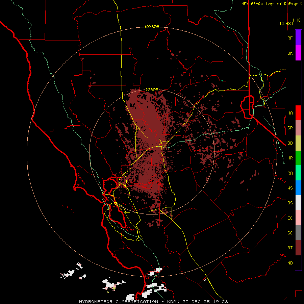Click the radar site center point

(x=152, y=152)
